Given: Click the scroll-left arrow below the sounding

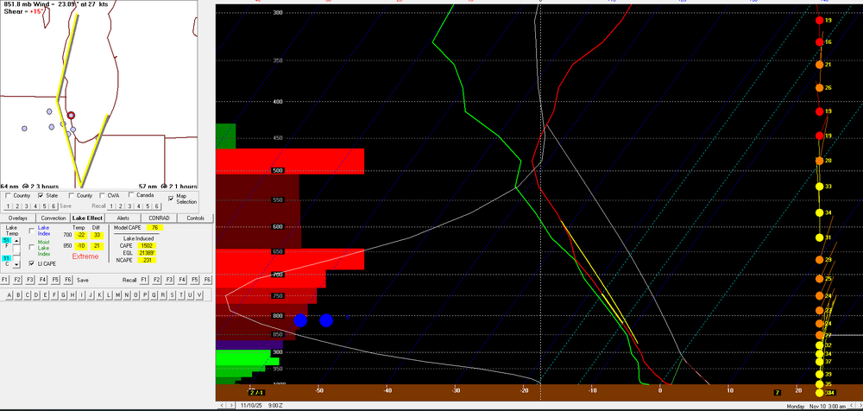Looking at the screenshot, I should click(224, 405).
